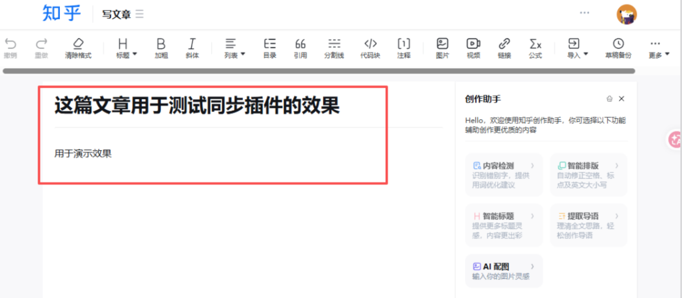Screen dimensions: 682x298
Task: Click the chevron on AI 配图 card
Action: tap(532, 266)
